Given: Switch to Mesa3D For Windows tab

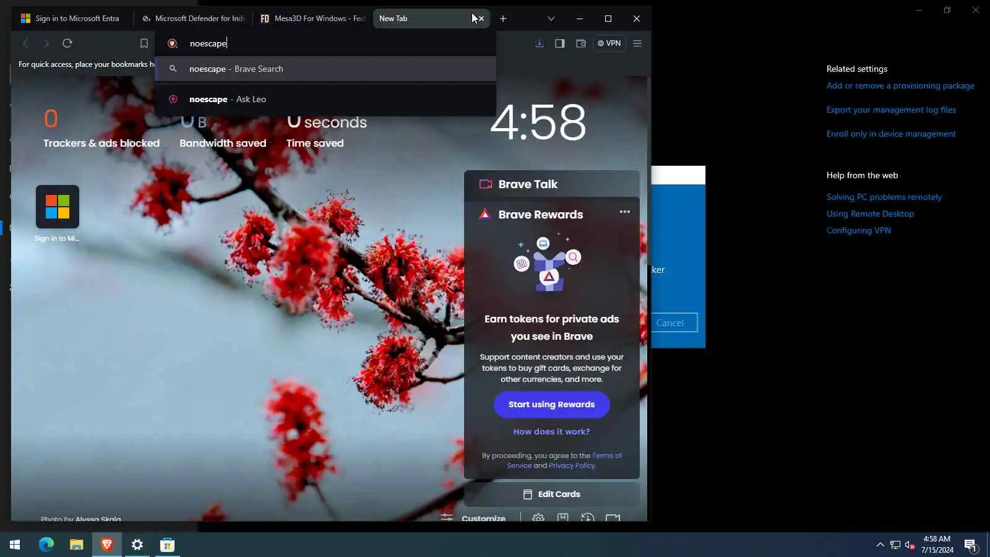Looking at the screenshot, I should point(312,19).
